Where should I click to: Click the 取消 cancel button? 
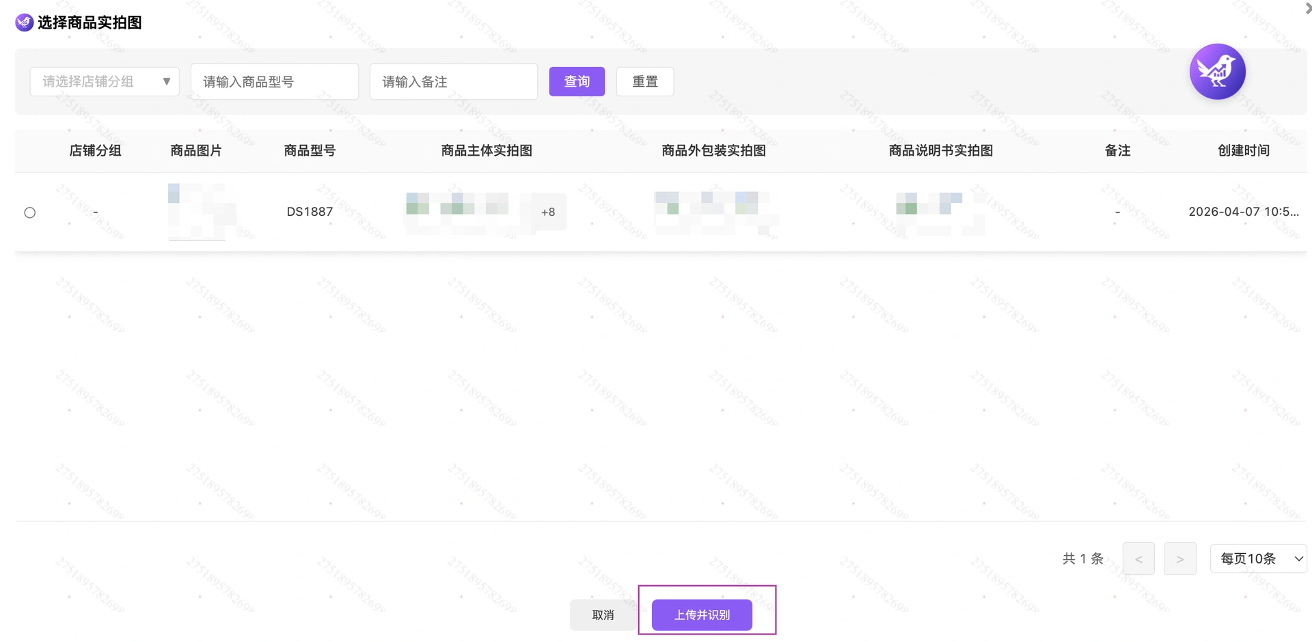point(603,615)
